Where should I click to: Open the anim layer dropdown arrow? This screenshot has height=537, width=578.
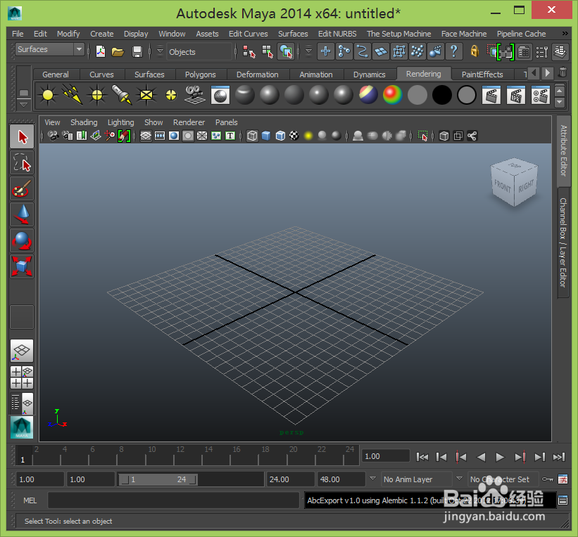372,479
